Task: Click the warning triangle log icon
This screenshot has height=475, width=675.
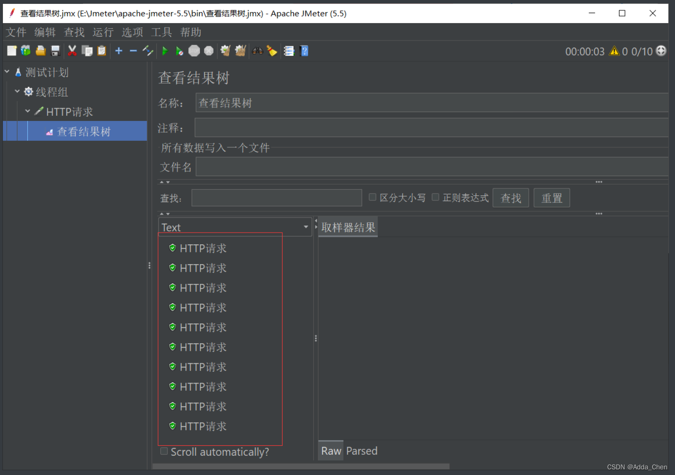Action: click(x=614, y=51)
